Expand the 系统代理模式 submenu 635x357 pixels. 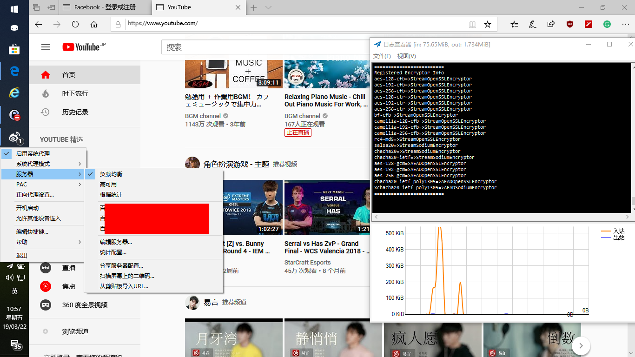click(x=43, y=164)
